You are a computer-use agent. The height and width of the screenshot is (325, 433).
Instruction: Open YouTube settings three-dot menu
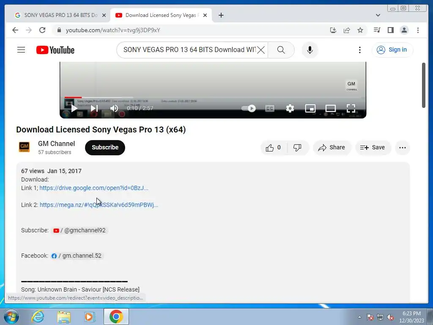tap(359, 50)
